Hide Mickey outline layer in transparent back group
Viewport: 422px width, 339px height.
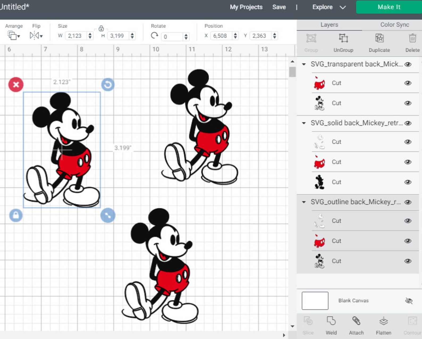[408, 103]
